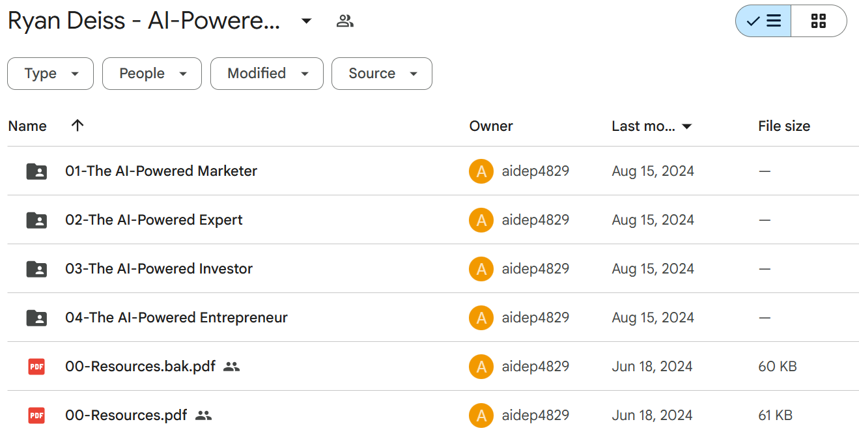Click the PDF icon of 00-Resources.pdf

(36, 416)
